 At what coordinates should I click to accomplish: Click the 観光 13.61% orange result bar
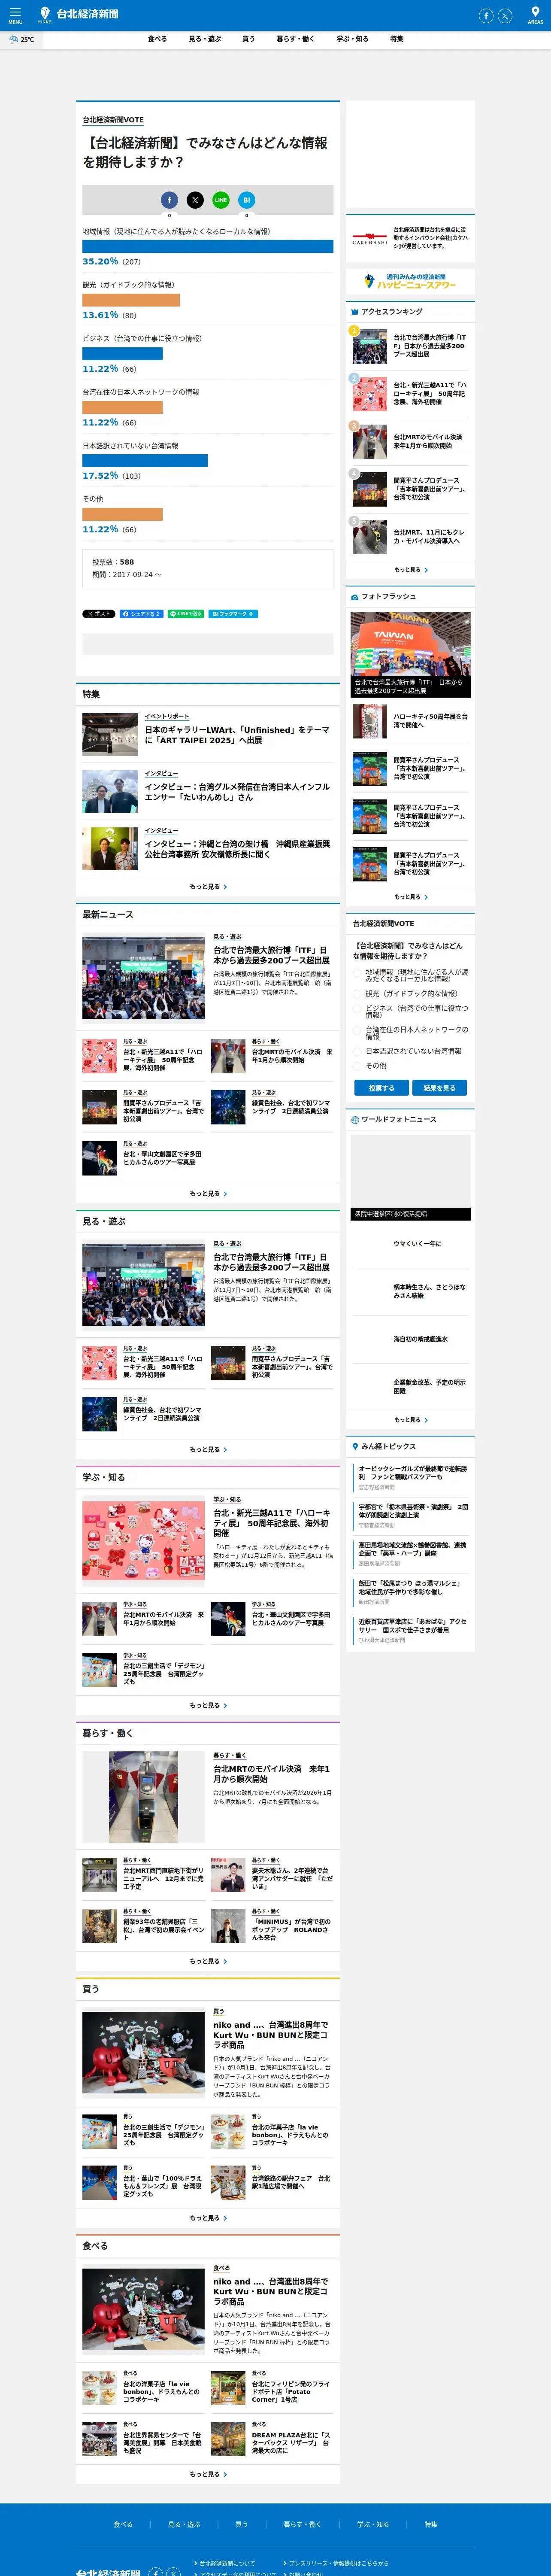[131, 300]
